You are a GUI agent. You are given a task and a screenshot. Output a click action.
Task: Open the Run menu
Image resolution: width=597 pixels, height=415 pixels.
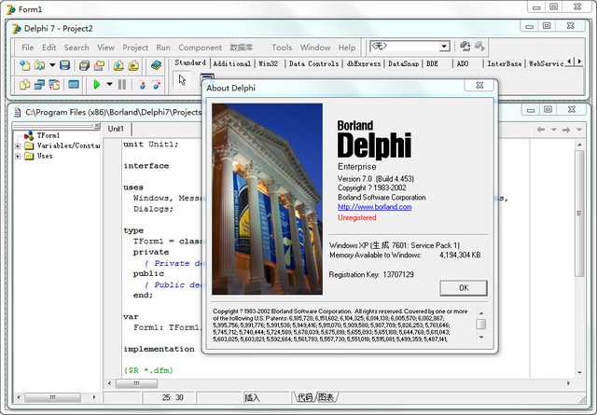coord(163,48)
